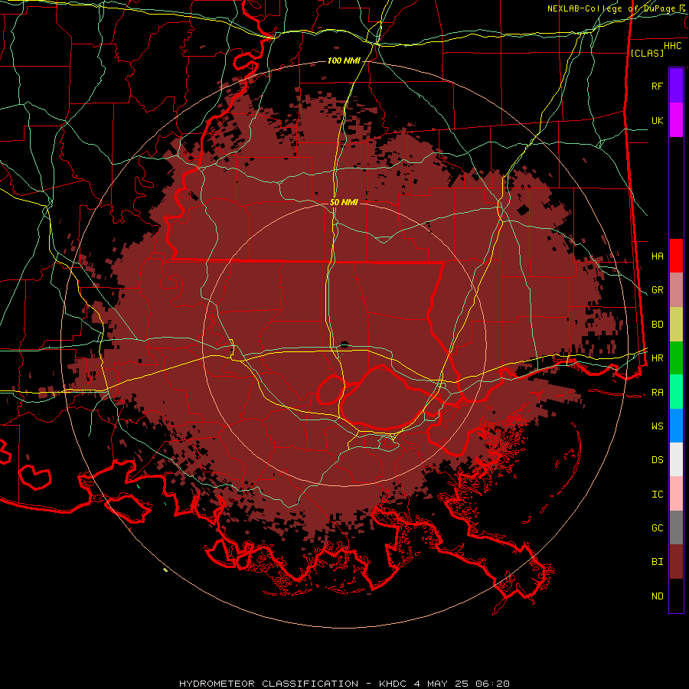Click the UK magenta legend swatch
This screenshot has height=689, width=689.
click(x=676, y=120)
